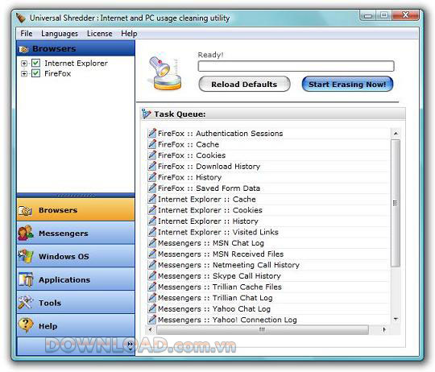Select 'Messengers :: Trillian Chat Log' row
The image size is (435, 372).
[x=268, y=298]
